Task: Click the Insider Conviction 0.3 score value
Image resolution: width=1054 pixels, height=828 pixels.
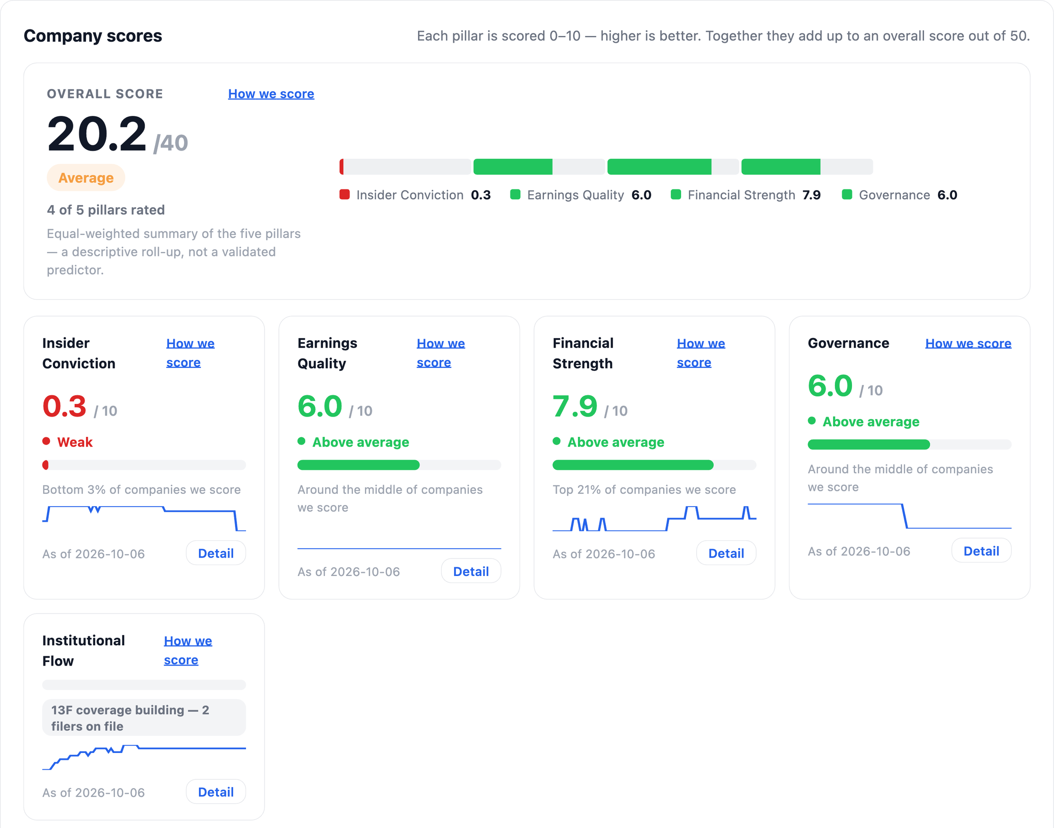Action: click(x=64, y=406)
